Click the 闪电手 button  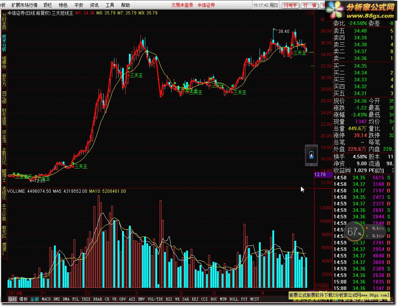click(x=290, y=5)
